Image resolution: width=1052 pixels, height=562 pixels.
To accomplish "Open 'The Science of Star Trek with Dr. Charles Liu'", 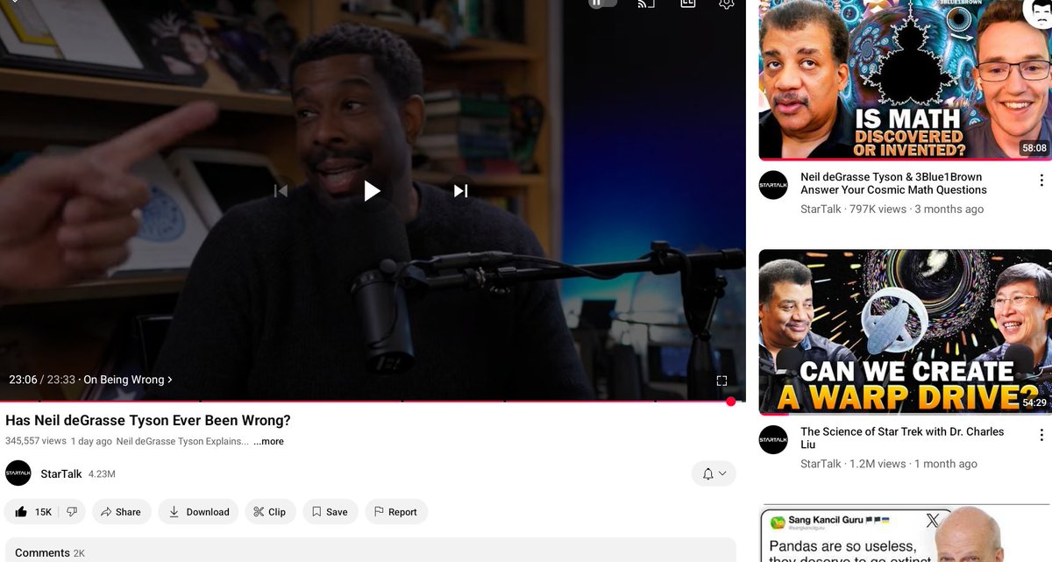I will pyautogui.click(x=902, y=438).
